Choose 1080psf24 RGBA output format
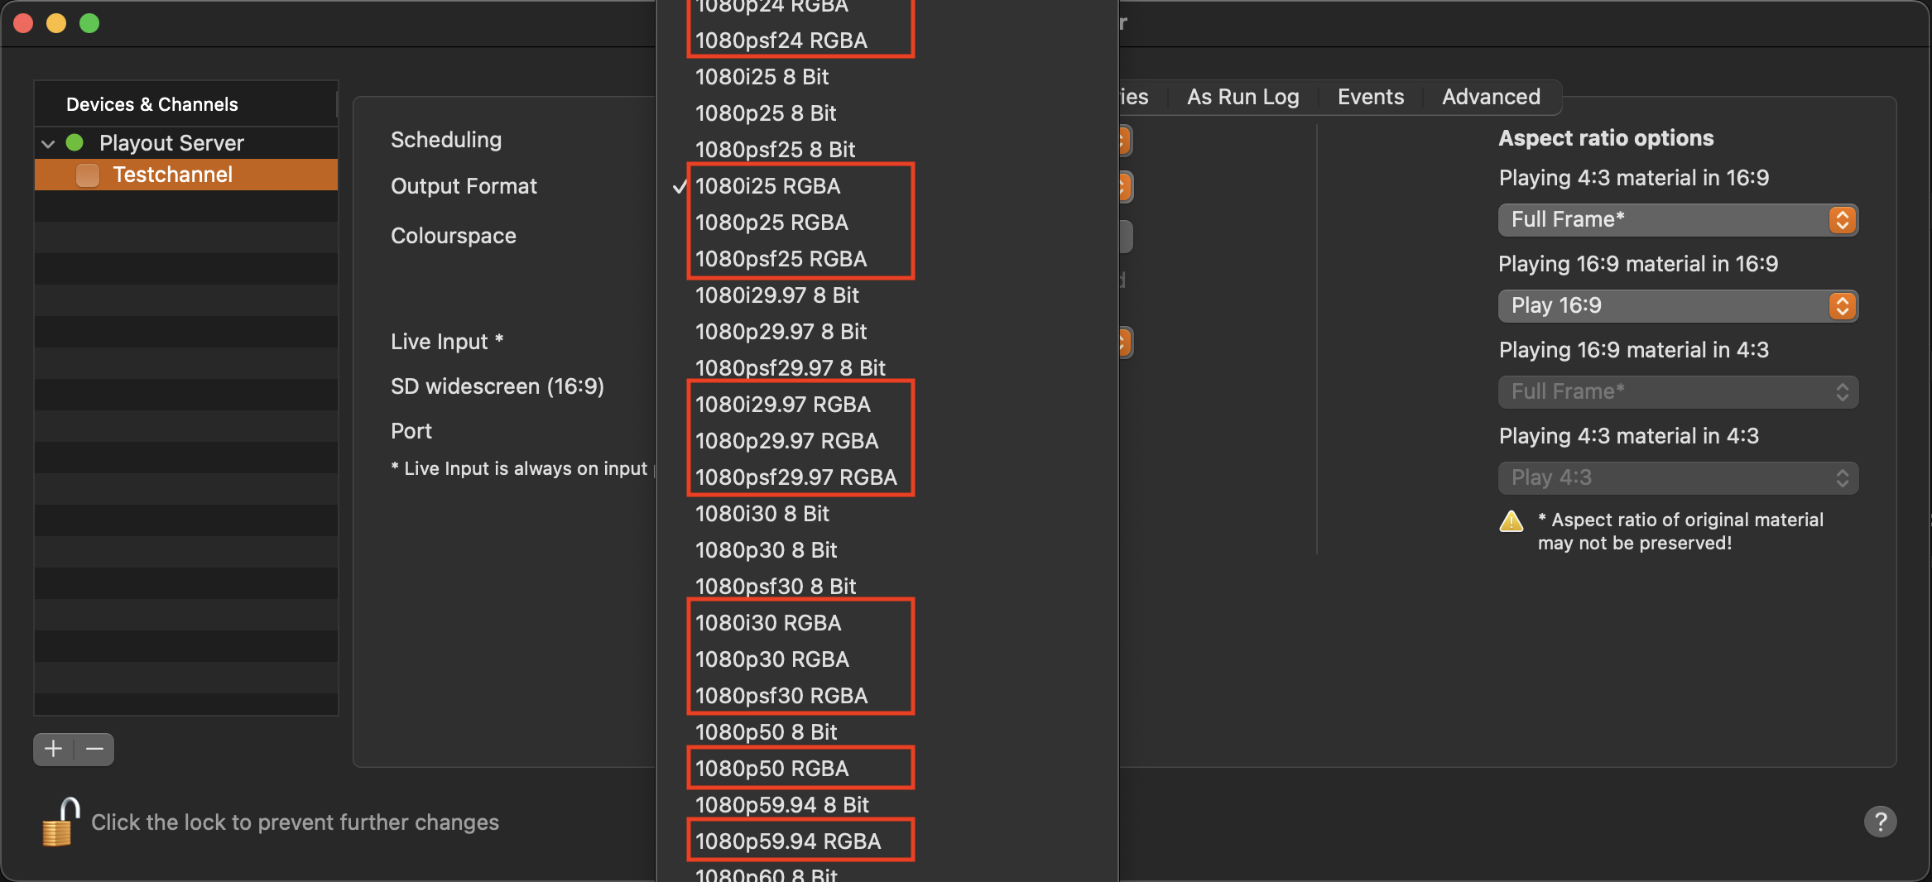This screenshot has height=882, width=1932. click(x=887, y=40)
